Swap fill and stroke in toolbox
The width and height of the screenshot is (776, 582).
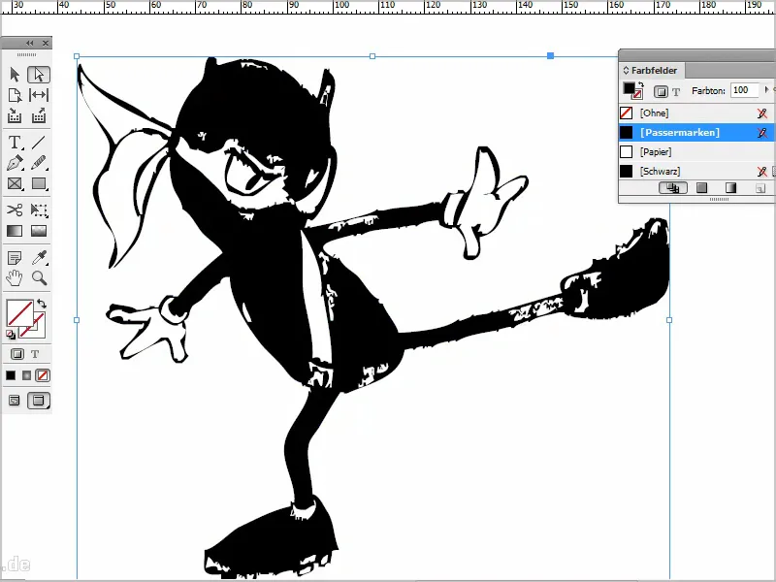pos(42,304)
